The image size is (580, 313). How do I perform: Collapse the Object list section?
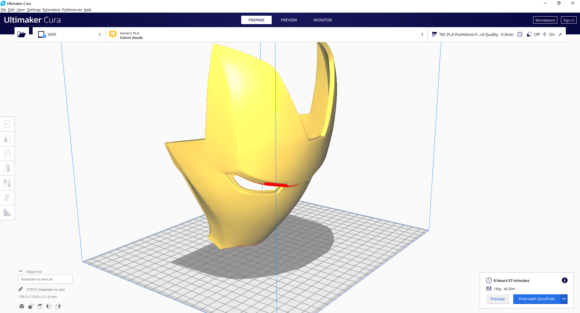point(21,271)
